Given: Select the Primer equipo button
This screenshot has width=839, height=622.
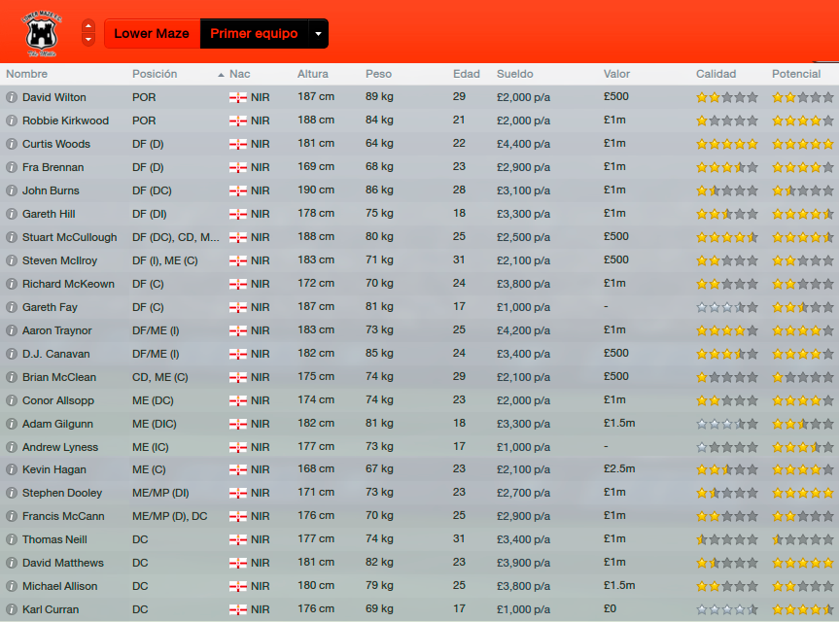Looking at the screenshot, I should tap(254, 34).
